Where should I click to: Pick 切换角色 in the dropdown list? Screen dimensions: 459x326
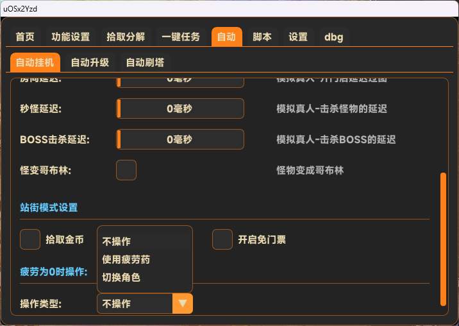121,278
